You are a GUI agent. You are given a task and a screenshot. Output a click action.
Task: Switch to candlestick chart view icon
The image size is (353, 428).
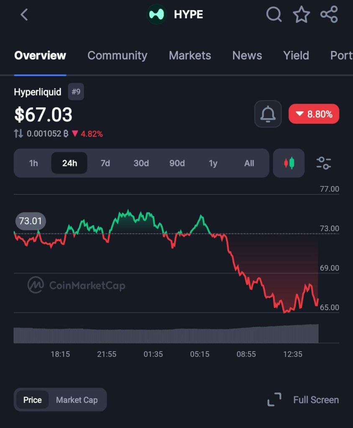pyautogui.click(x=289, y=163)
